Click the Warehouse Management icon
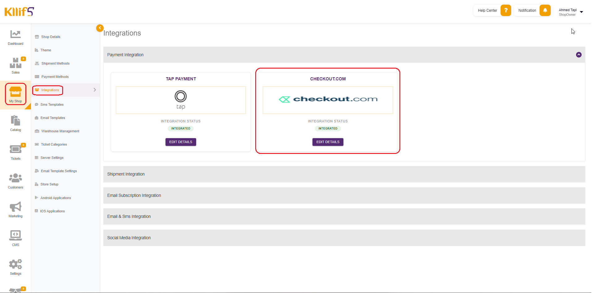 click(x=37, y=131)
